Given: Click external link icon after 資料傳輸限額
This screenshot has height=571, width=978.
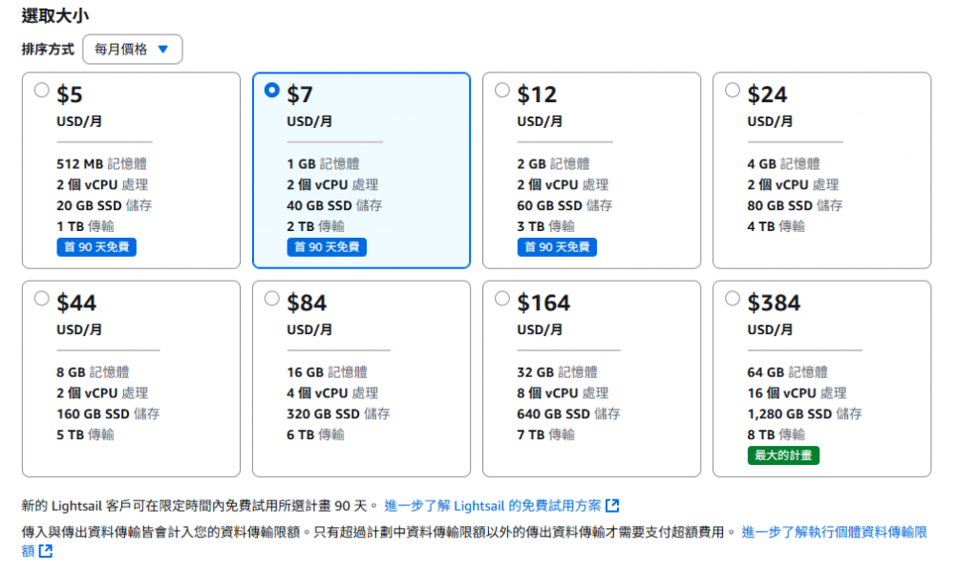Looking at the screenshot, I should 45,551.
